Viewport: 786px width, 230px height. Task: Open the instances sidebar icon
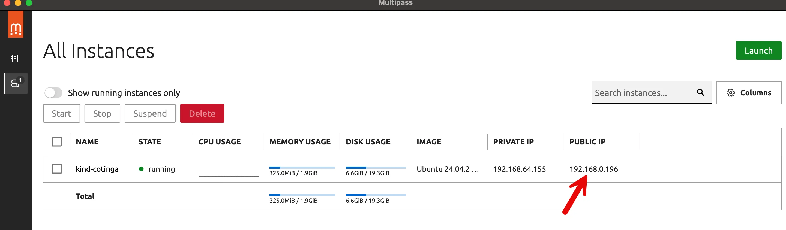point(16,83)
